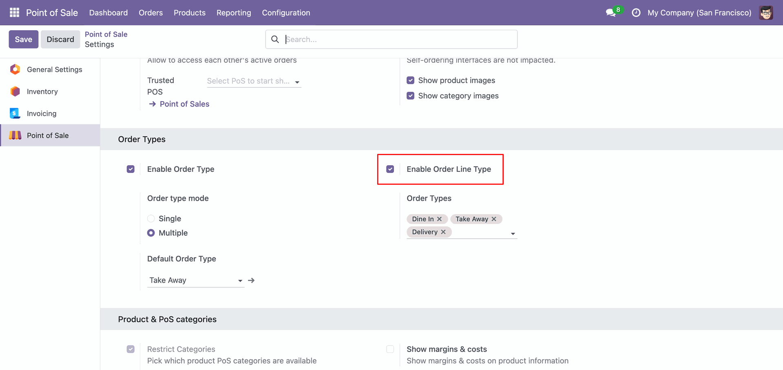Open Invoicing settings from the sidebar
This screenshot has width=783, height=370.
pos(41,113)
